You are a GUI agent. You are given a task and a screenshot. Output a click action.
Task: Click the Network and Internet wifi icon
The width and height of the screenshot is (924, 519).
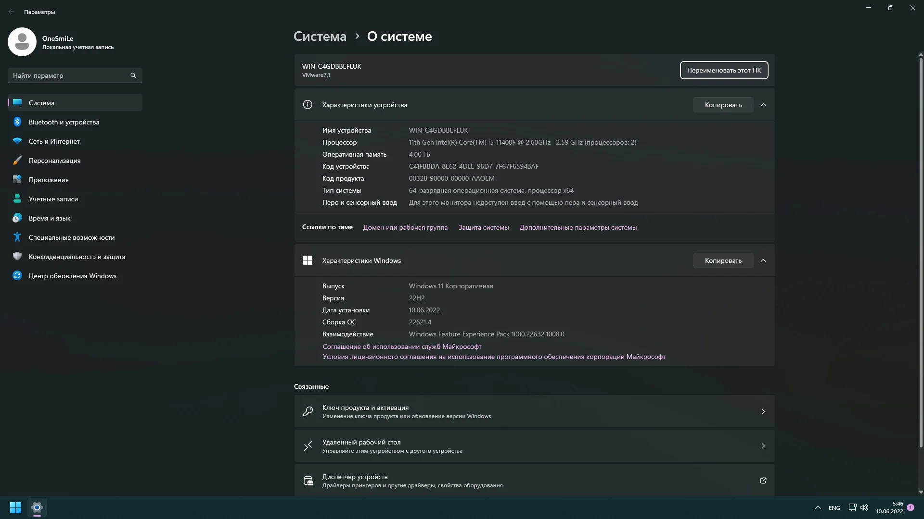pyautogui.click(x=17, y=141)
